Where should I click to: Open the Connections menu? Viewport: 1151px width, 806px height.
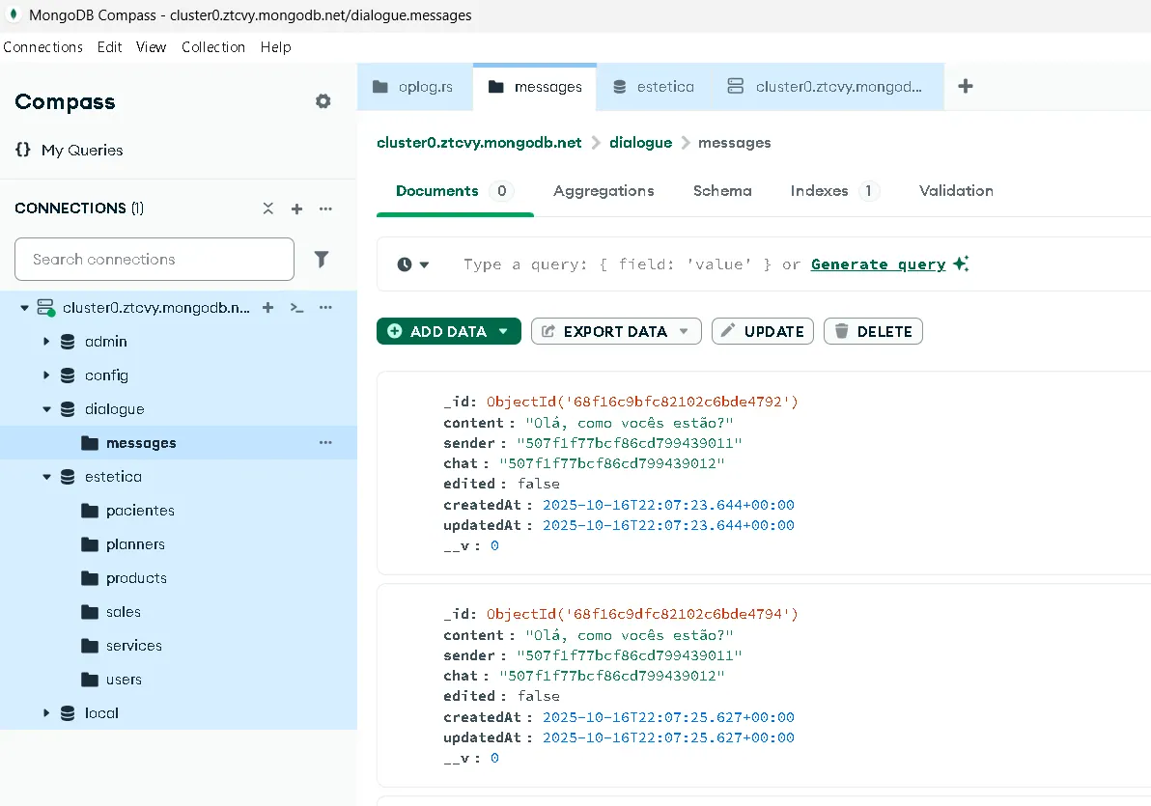42,47
